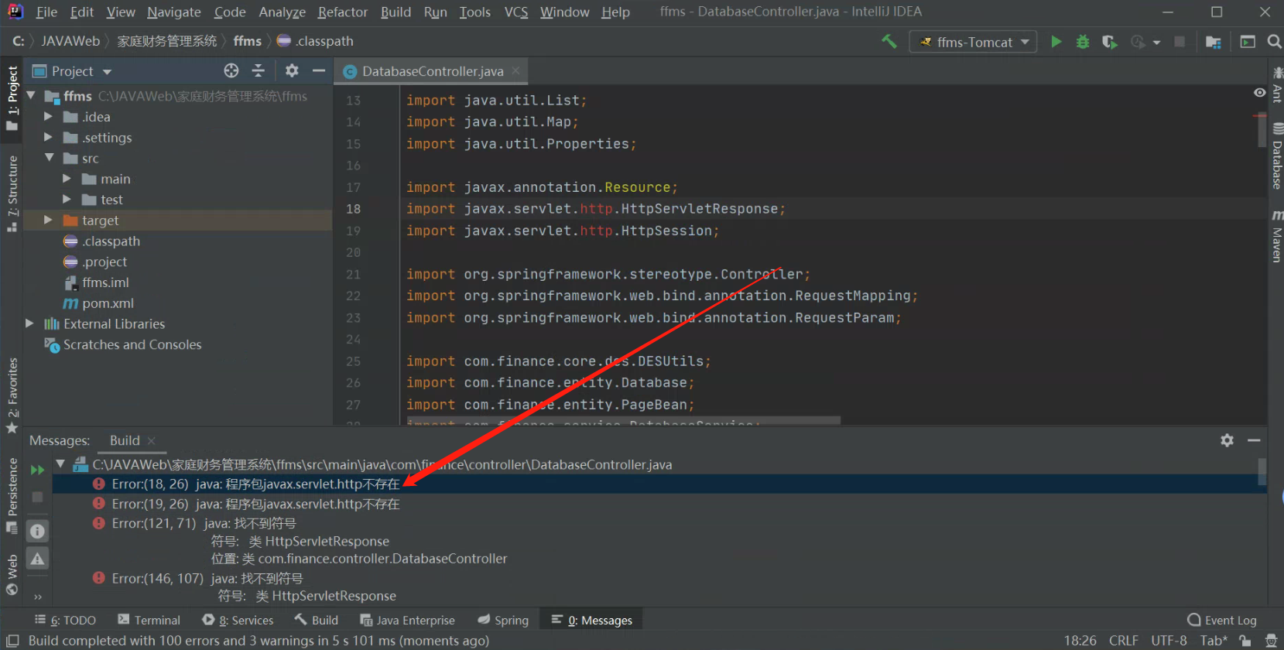Screen dimensions: 1284x650
Task: Click the lock read-only icon in the status bar
Action: click(1245, 641)
